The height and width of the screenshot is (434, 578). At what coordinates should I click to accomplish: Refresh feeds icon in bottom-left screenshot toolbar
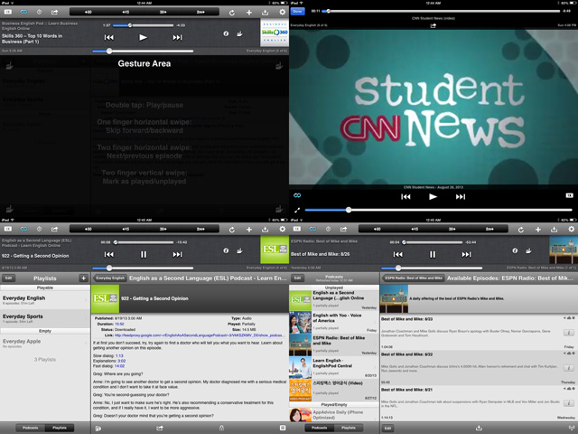pos(232,229)
